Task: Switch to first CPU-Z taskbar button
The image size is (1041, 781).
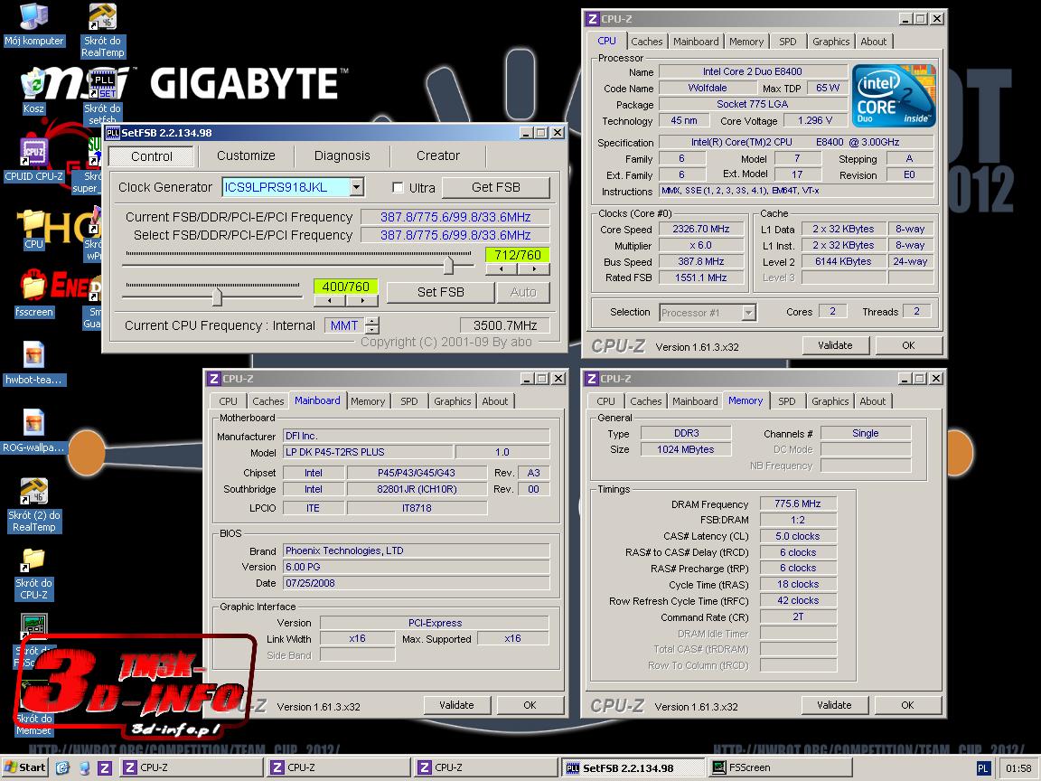Action: pos(192,767)
